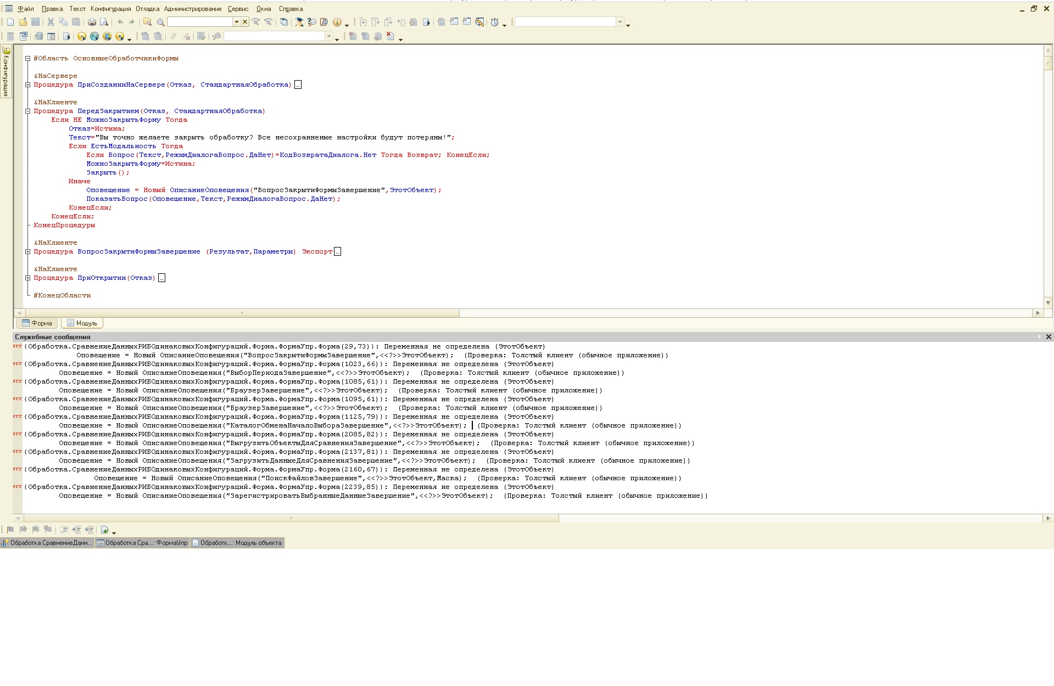Collapse the ОсновныеОбработчикиФормы region
This screenshot has width=1054, height=686.
[27, 58]
